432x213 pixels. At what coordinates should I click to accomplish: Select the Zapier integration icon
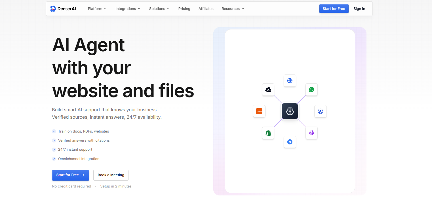259,111
